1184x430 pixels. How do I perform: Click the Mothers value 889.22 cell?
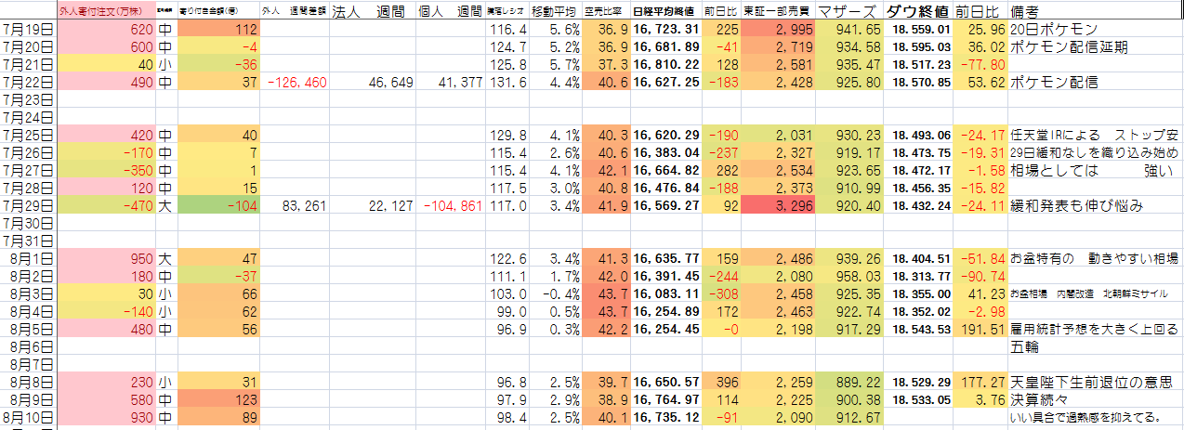pos(849,382)
